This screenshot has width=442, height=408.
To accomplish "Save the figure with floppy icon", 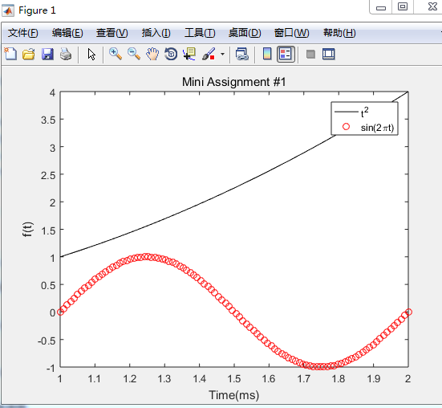I will pyautogui.click(x=47, y=54).
